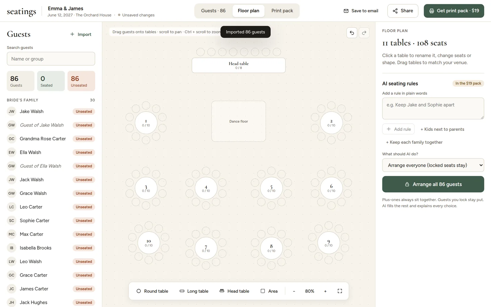Zoom out with the minus button
This screenshot has width=491, height=307.
click(294, 291)
